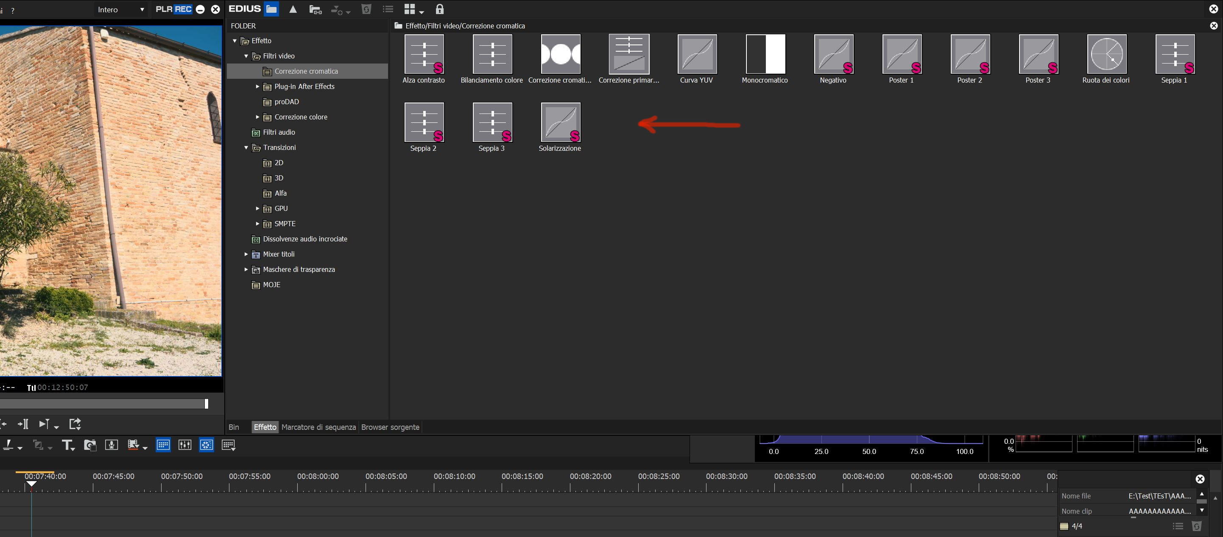
Task: Select the Correzione cromatica three-way effect
Action: click(561, 54)
